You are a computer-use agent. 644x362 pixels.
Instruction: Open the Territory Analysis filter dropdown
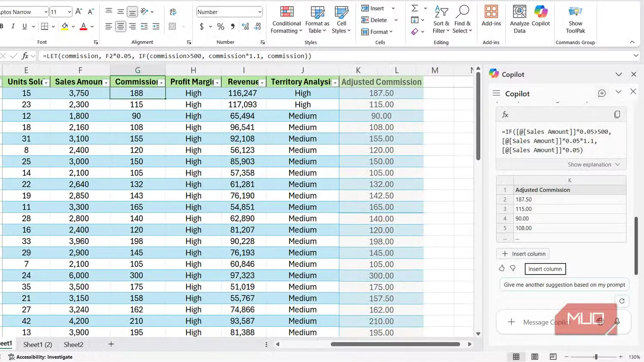coord(335,82)
